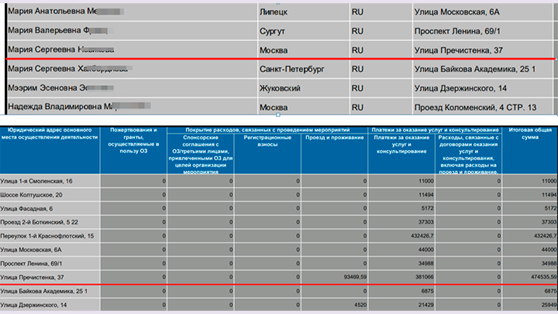The width and height of the screenshot is (558, 314).
Task: Click '5172' in the services payments column
Action: (428, 209)
